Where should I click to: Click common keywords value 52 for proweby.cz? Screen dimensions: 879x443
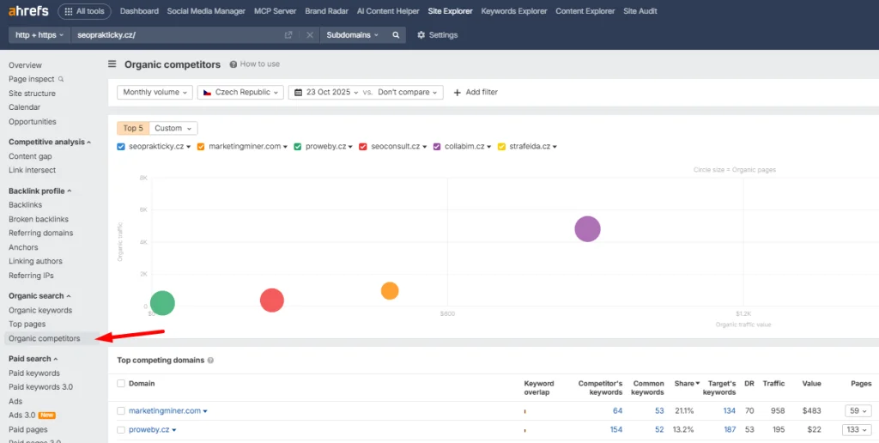point(659,430)
